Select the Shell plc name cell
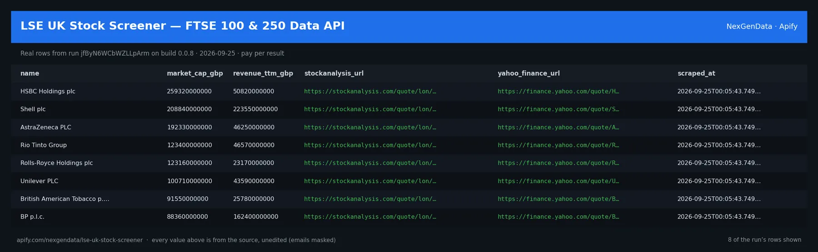Viewport: 818px width, 252px height. point(33,109)
